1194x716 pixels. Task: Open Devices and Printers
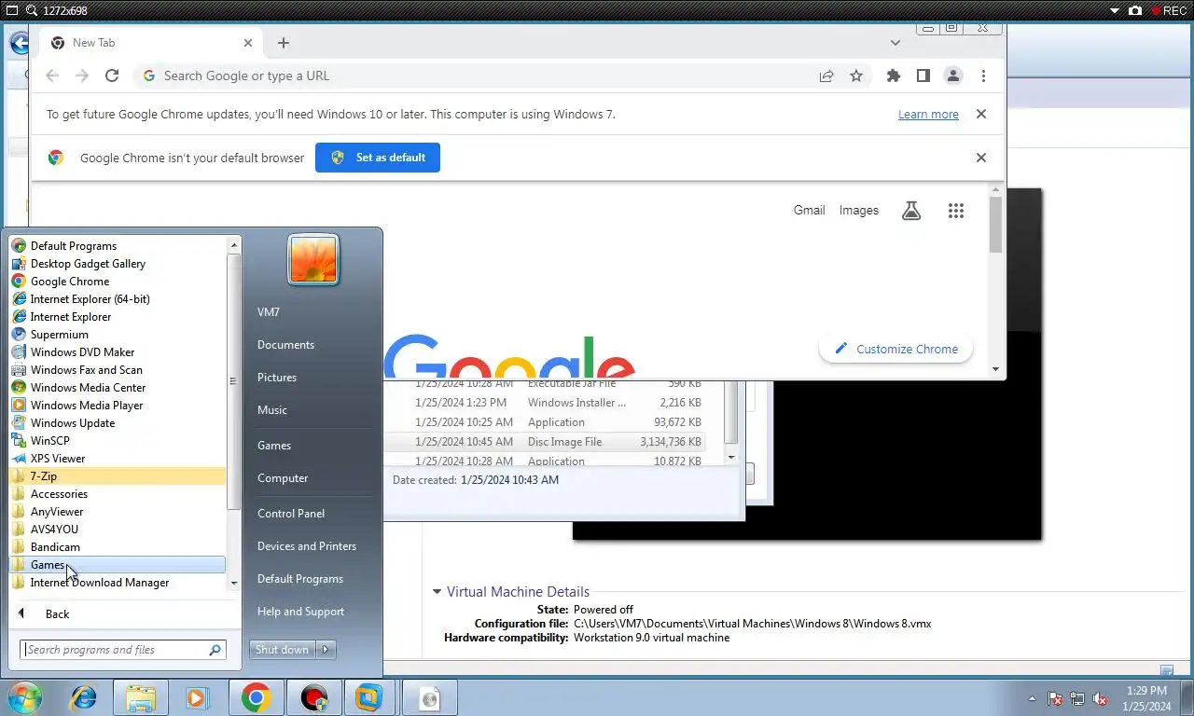click(x=307, y=546)
